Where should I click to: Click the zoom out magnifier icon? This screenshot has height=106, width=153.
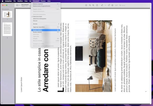tap(90, 5)
